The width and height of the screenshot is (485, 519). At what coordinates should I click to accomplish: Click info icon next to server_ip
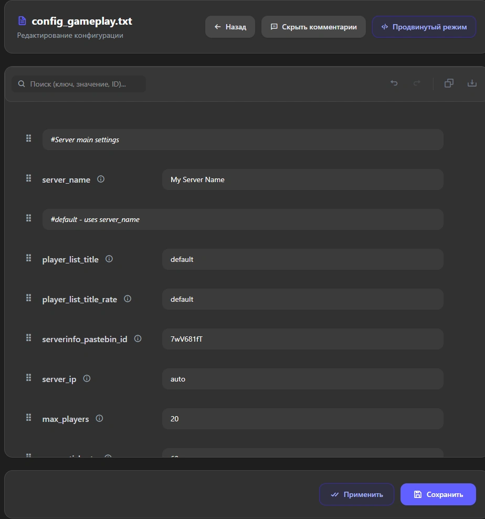coord(87,378)
